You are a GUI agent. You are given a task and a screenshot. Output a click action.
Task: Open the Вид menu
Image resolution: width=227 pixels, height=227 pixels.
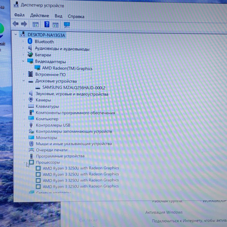59,16
